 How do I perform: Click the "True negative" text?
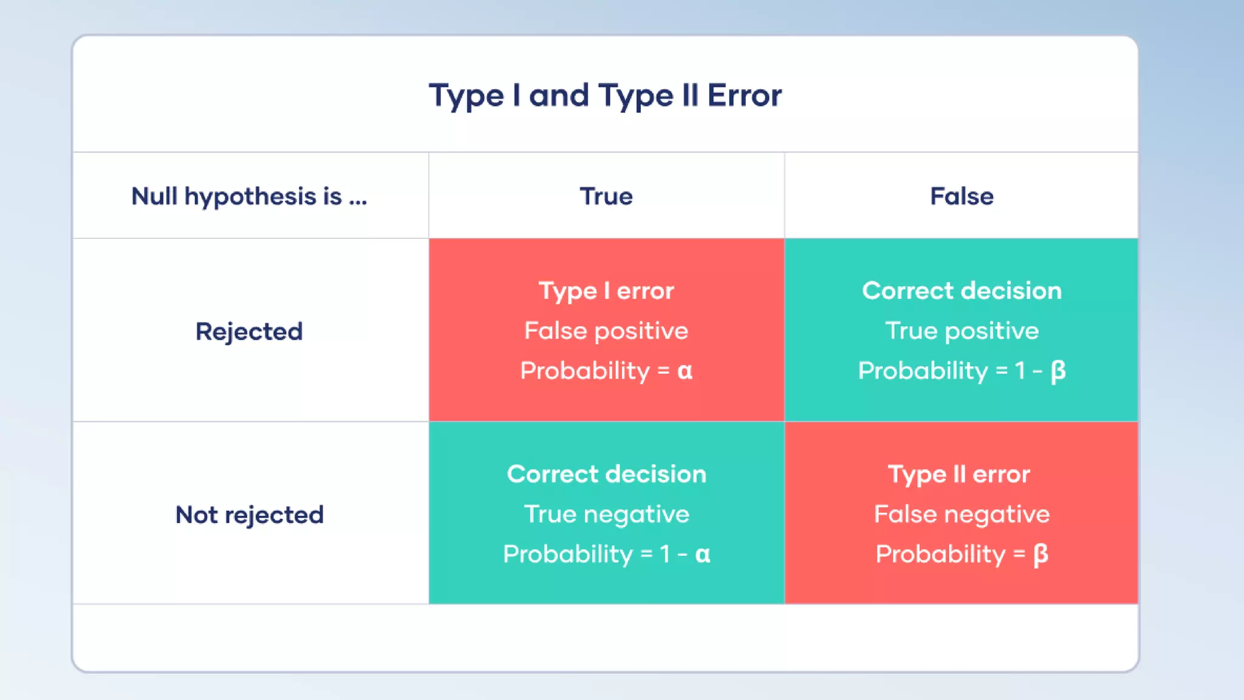pos(606,515)
